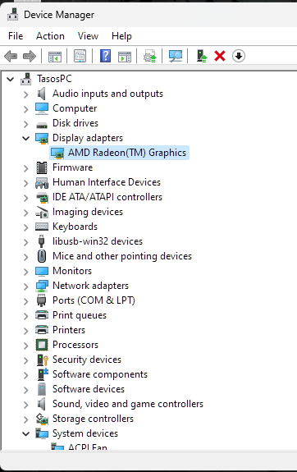Expand the Network adapters category
The height and width of the screenshot is (472, 297).
tap(26, 286)
